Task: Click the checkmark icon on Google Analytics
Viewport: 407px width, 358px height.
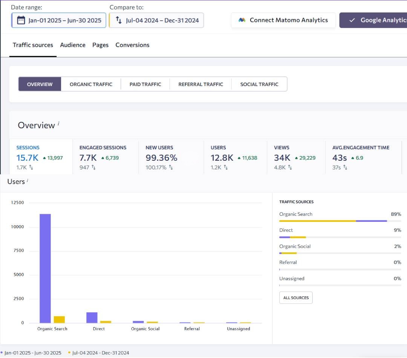Action: 352,20
